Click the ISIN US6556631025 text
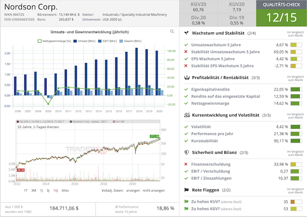Viewport: 307px width, 217px height. pos(19,19)
